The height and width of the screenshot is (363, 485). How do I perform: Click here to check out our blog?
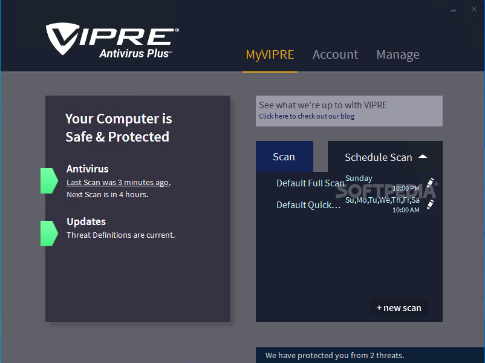point(307,116)
